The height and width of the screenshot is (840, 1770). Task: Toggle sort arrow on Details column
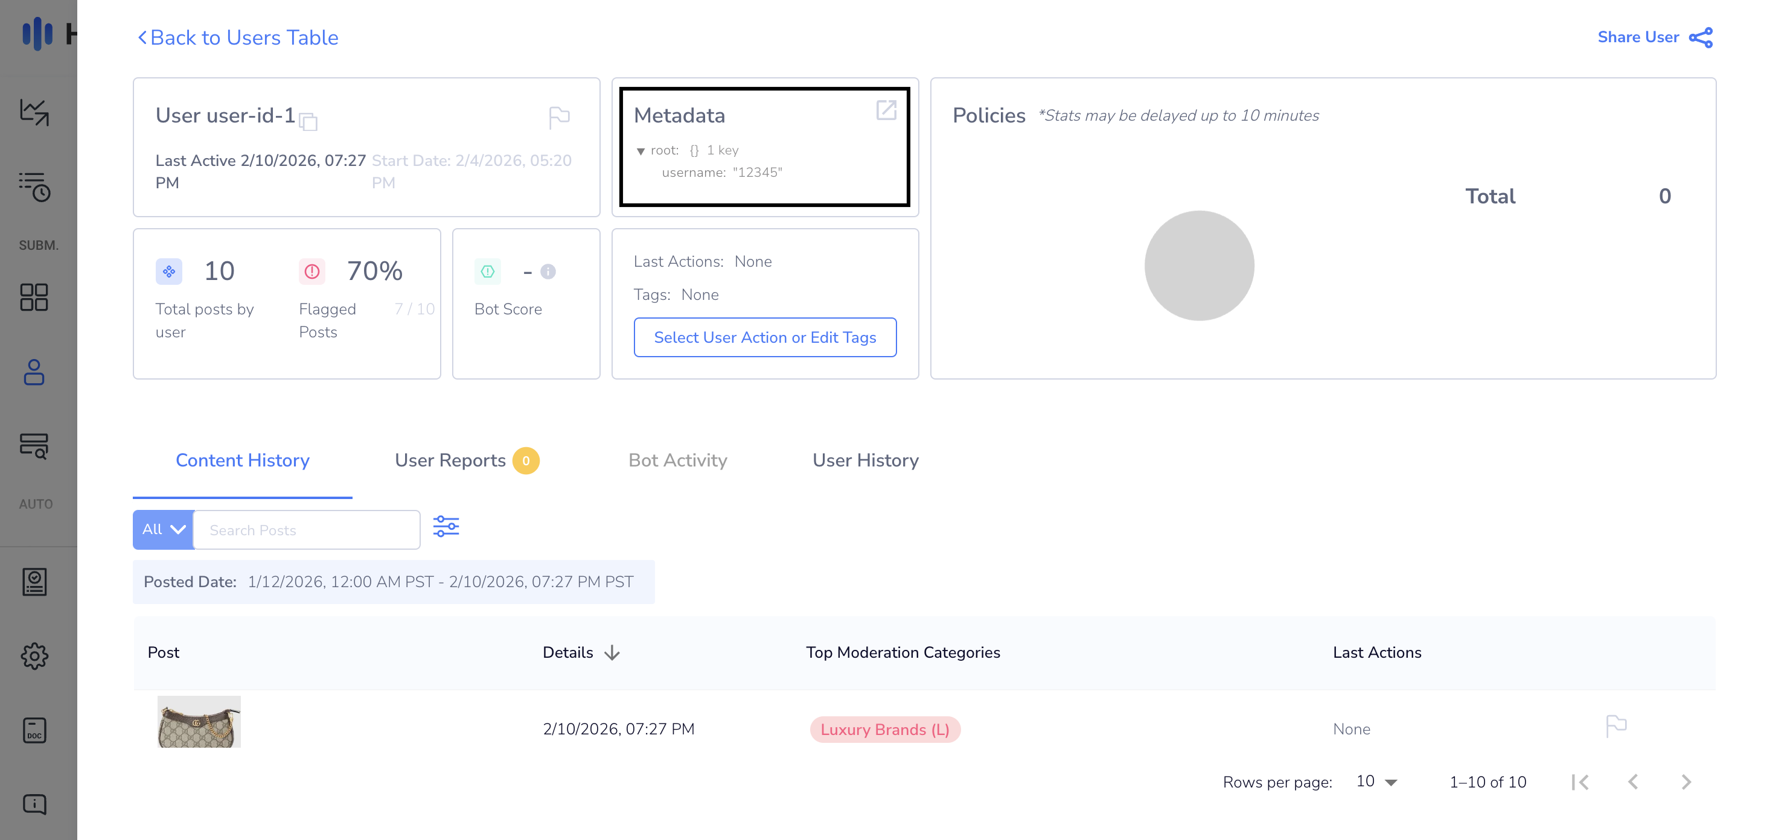click(612, 652)
